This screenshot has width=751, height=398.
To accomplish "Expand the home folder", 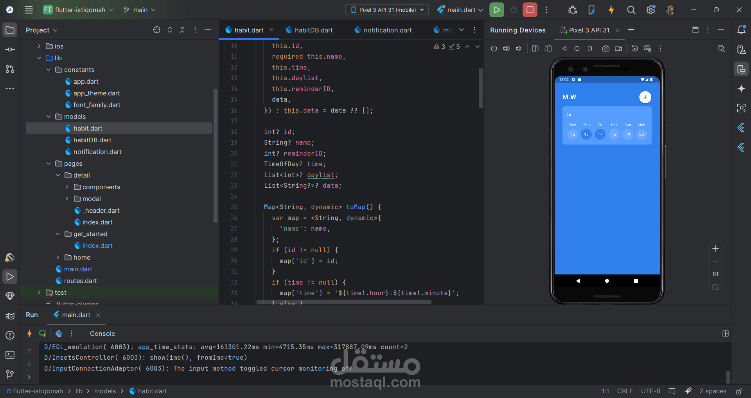I will (x=57, y=257).
